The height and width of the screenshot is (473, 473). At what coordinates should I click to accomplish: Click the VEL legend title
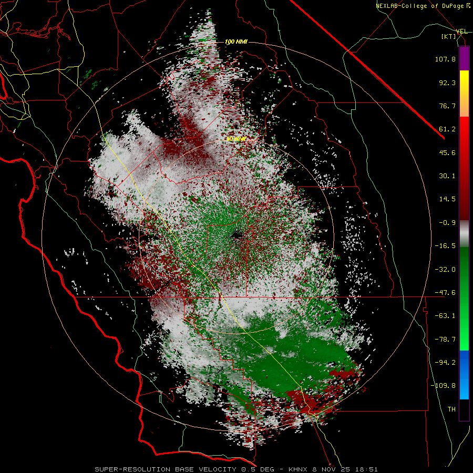(x=461, y=32)
